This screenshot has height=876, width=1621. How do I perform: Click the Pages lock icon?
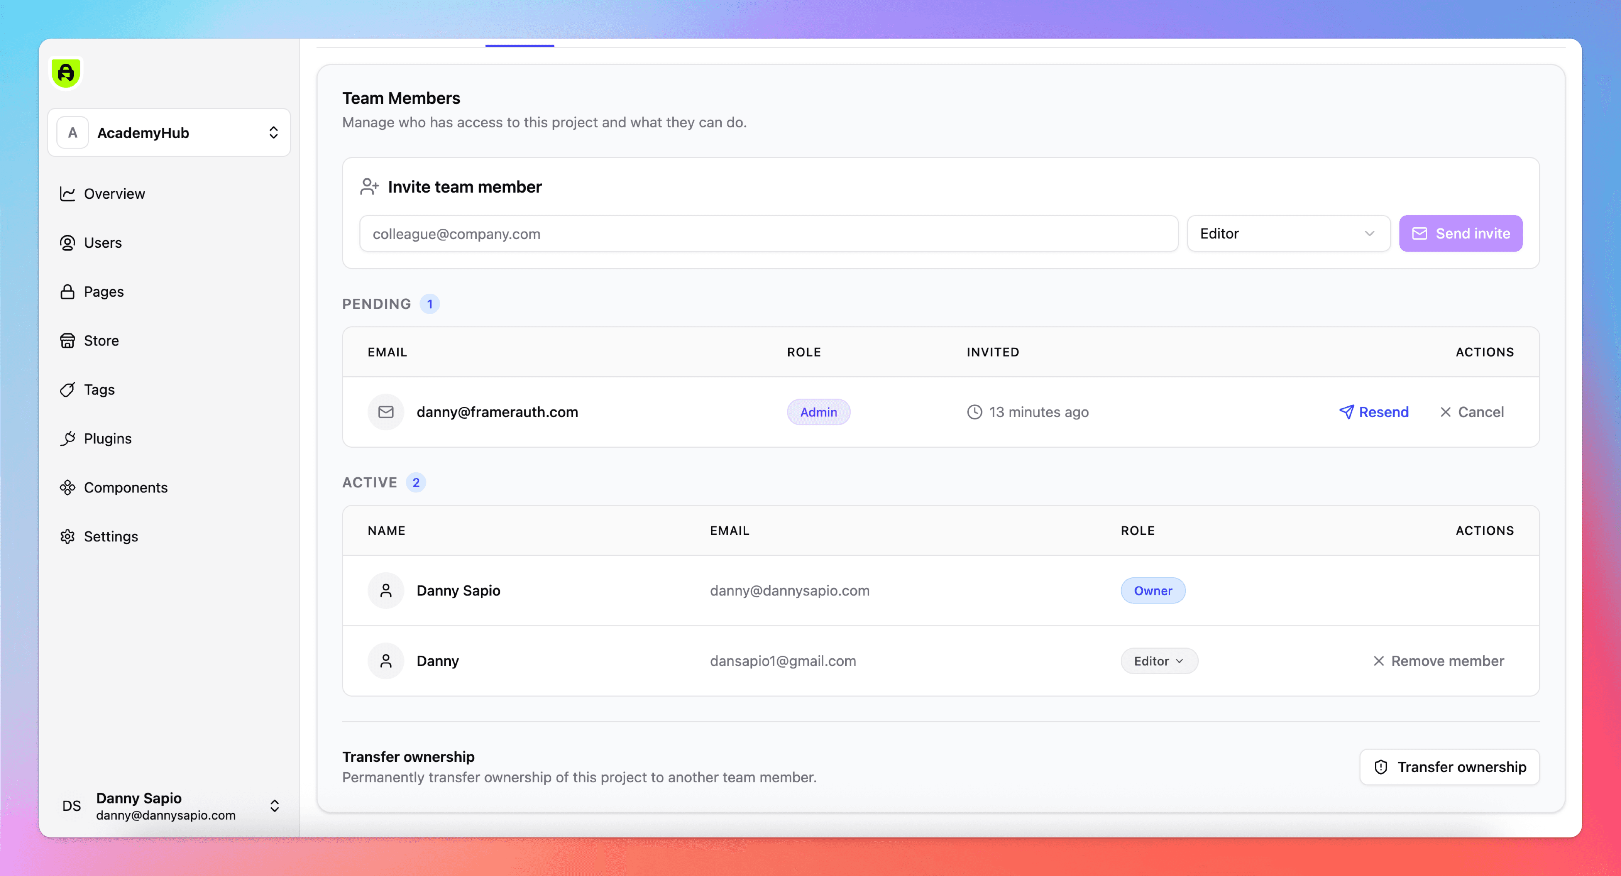pyautogui.click(x=67, y=292)
